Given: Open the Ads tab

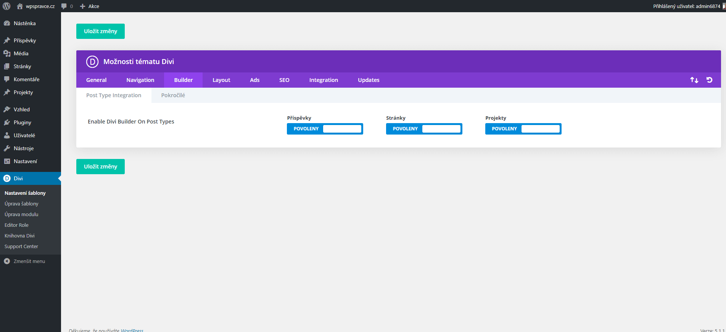Looking at the screenshot, I should (255, 80).
